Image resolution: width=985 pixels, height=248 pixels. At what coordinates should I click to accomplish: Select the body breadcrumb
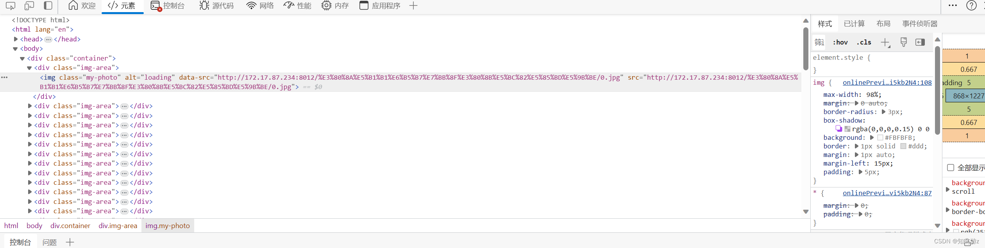(34, 226)
